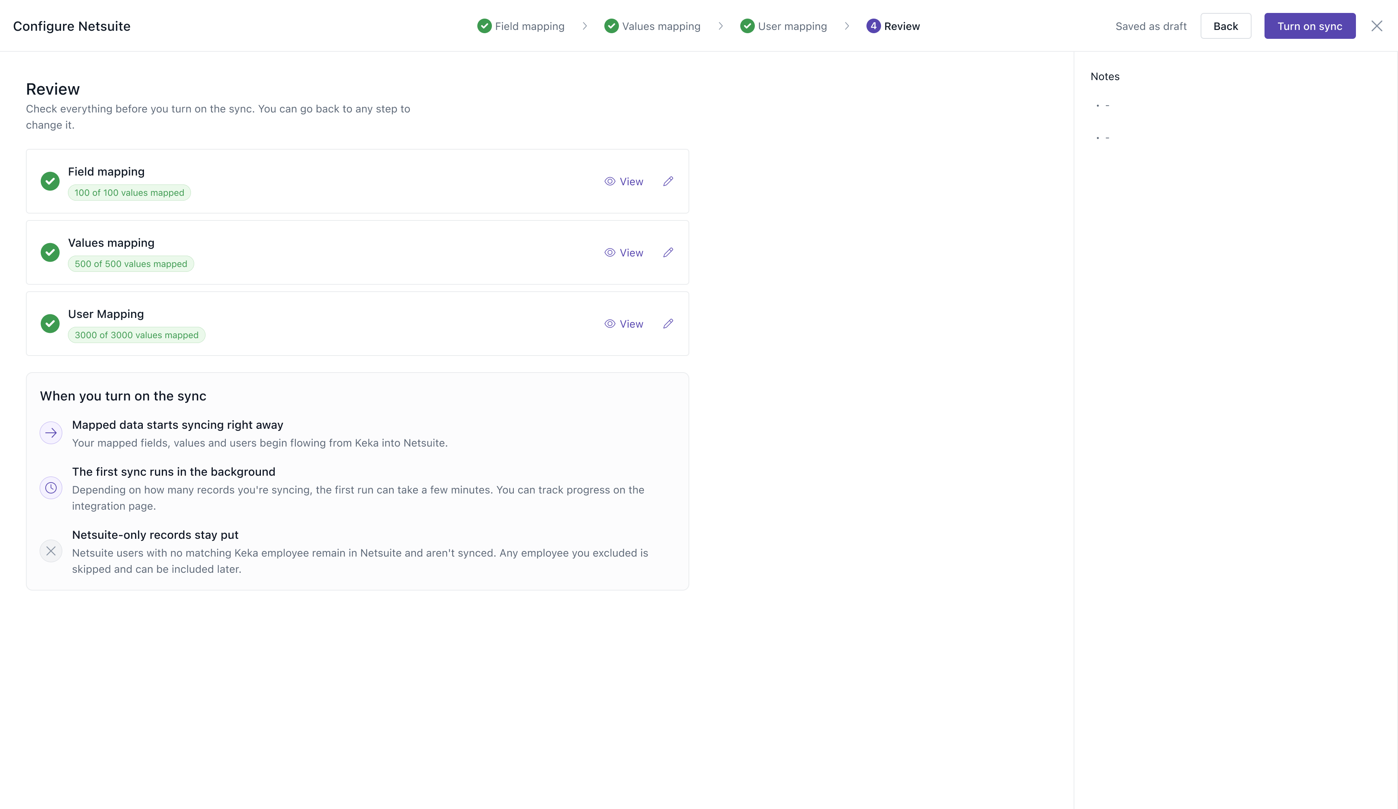Screen dimensions: 1398x809
Task: Edit Field mapping with pencil icon
Action: tap(668, 182)
